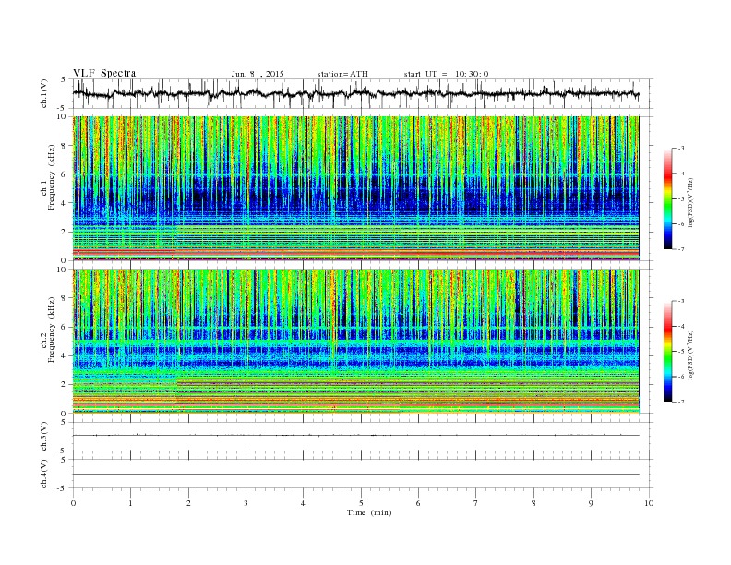Image resolution: width=731 pixels, height=565 pixels.
Task: Click inside the ch.2 spectrogram panel
Action: click(x=355, y=342)
